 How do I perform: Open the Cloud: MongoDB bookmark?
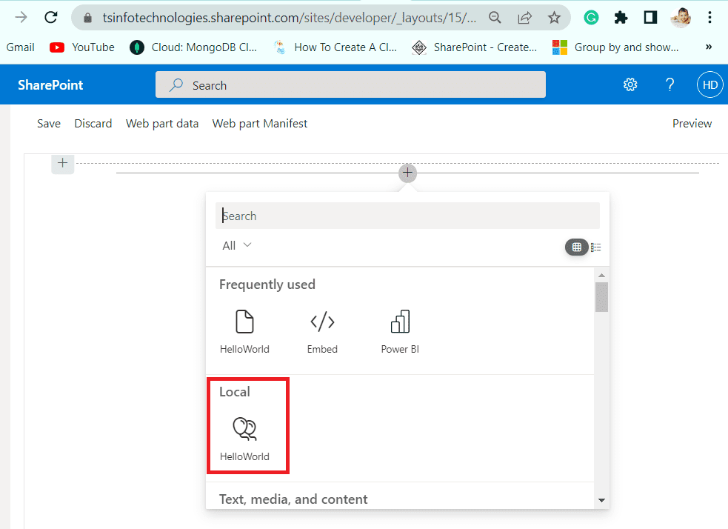[x=193, y=47]
